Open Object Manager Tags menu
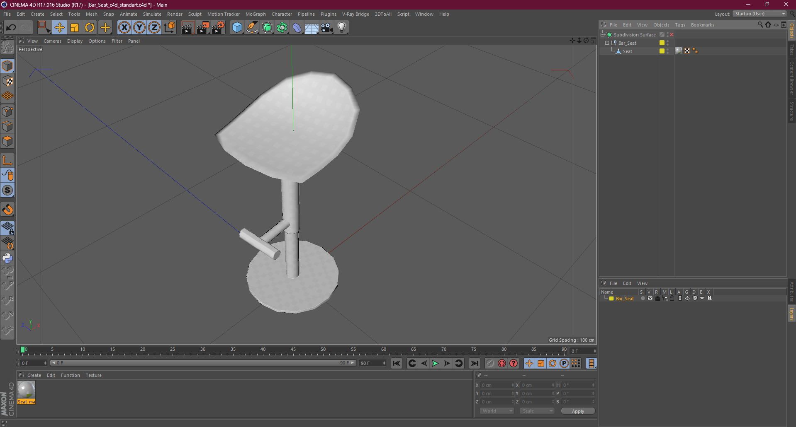 click(x=680, y=25)
